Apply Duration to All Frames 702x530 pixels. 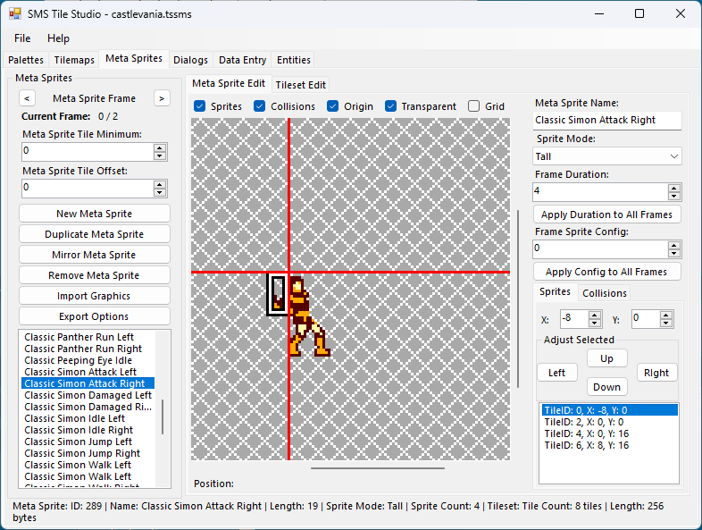[607, 215]
